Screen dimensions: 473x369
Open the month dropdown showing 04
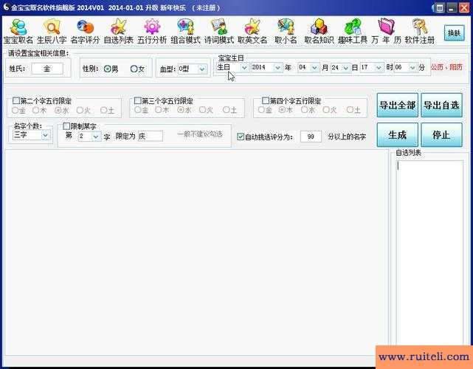coord(314,68)
